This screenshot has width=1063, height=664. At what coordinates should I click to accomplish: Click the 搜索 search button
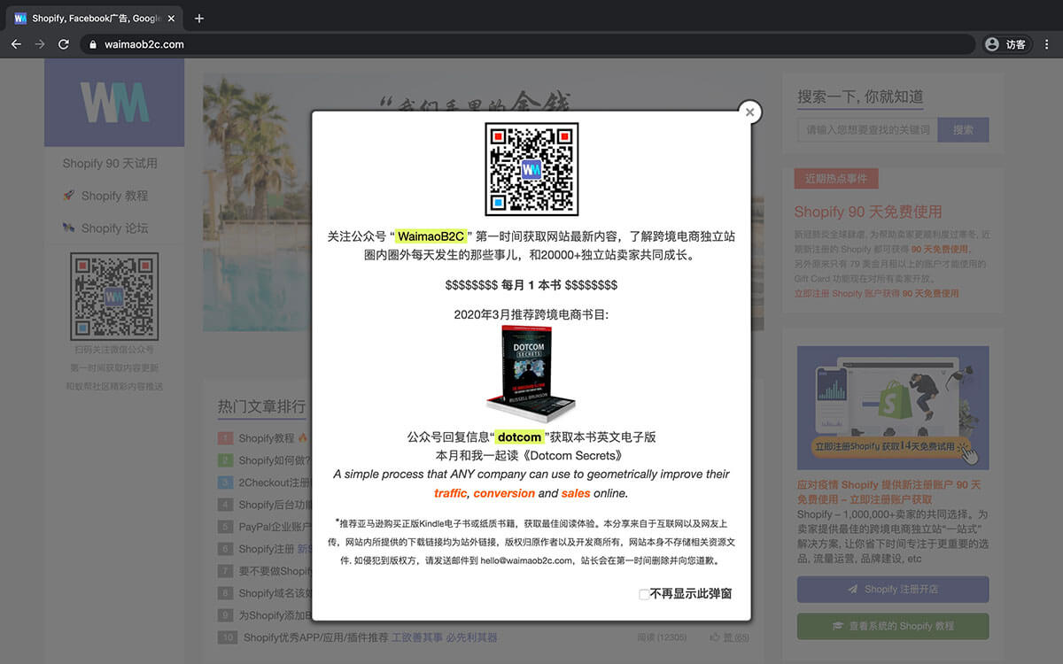click(963, 130)
